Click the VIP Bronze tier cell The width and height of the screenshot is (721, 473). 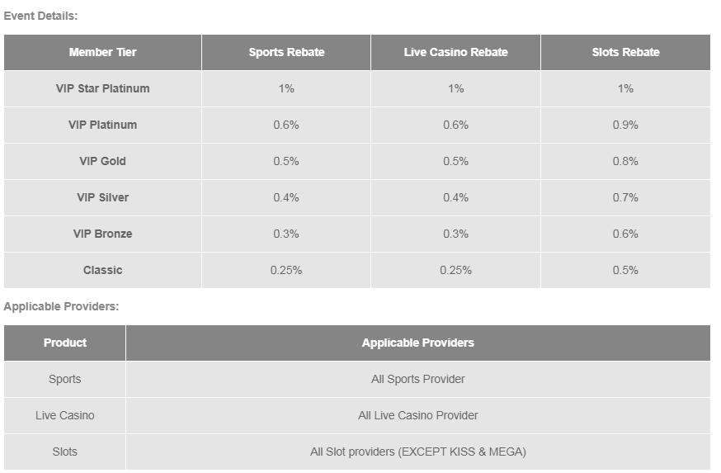103,234
